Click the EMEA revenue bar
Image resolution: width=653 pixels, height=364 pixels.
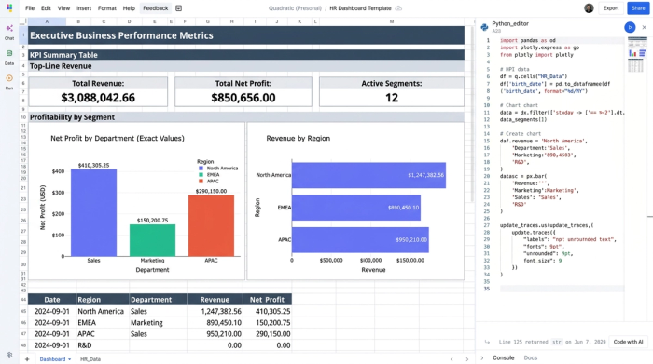coord(356,208)
